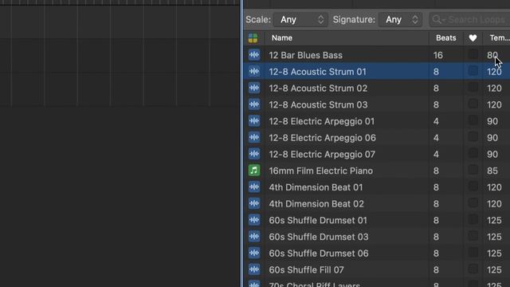Sort loops by Tempo column header
The width and height of the screenshot is (510, 287).
coord(500,38)
